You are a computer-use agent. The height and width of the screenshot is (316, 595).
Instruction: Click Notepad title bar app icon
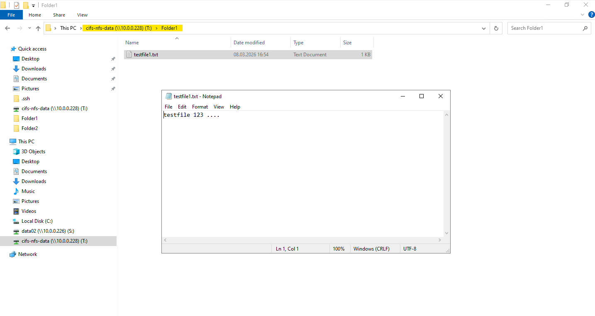tap(168, 96)
